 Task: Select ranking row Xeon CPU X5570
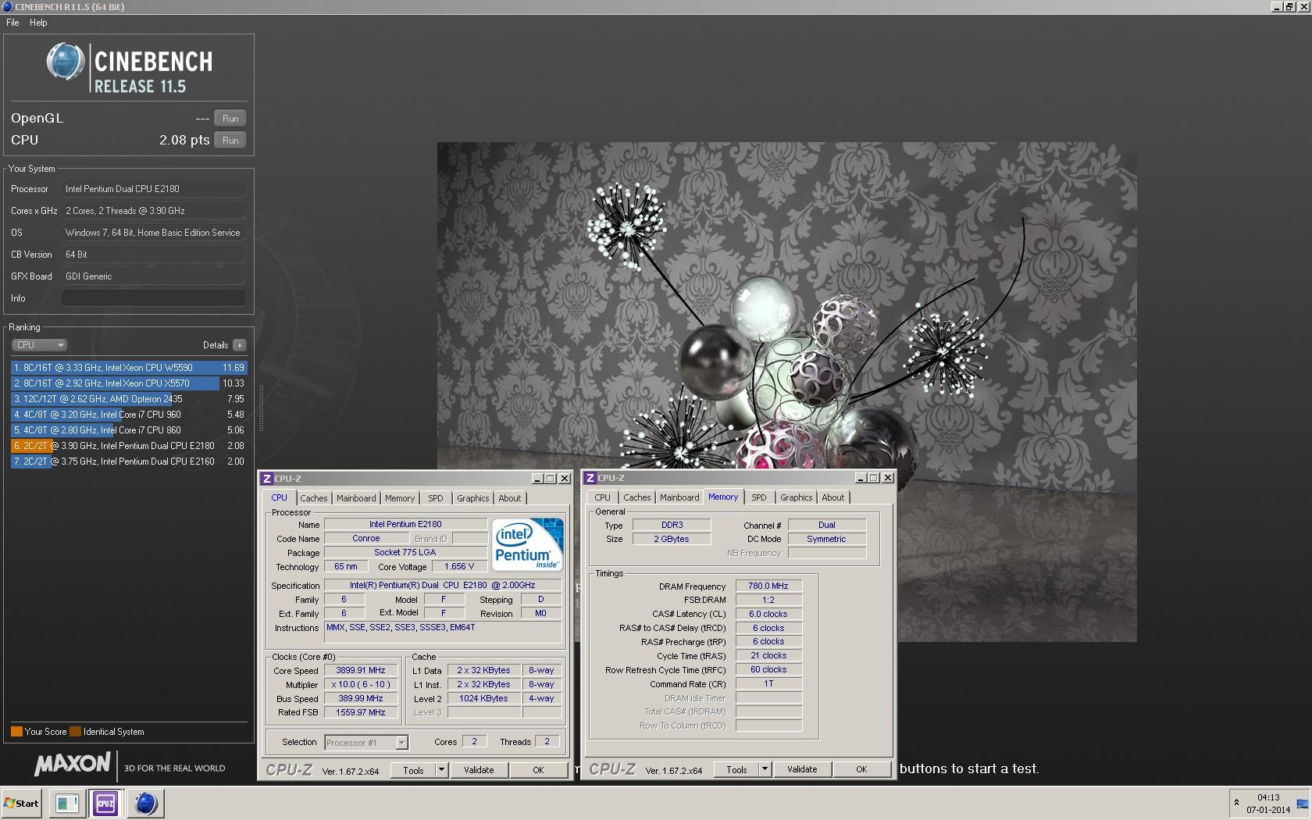129,383
